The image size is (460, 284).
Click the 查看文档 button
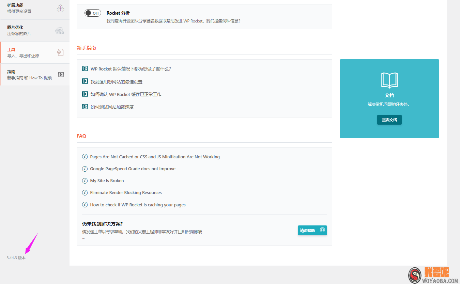(x=389, y=120)
